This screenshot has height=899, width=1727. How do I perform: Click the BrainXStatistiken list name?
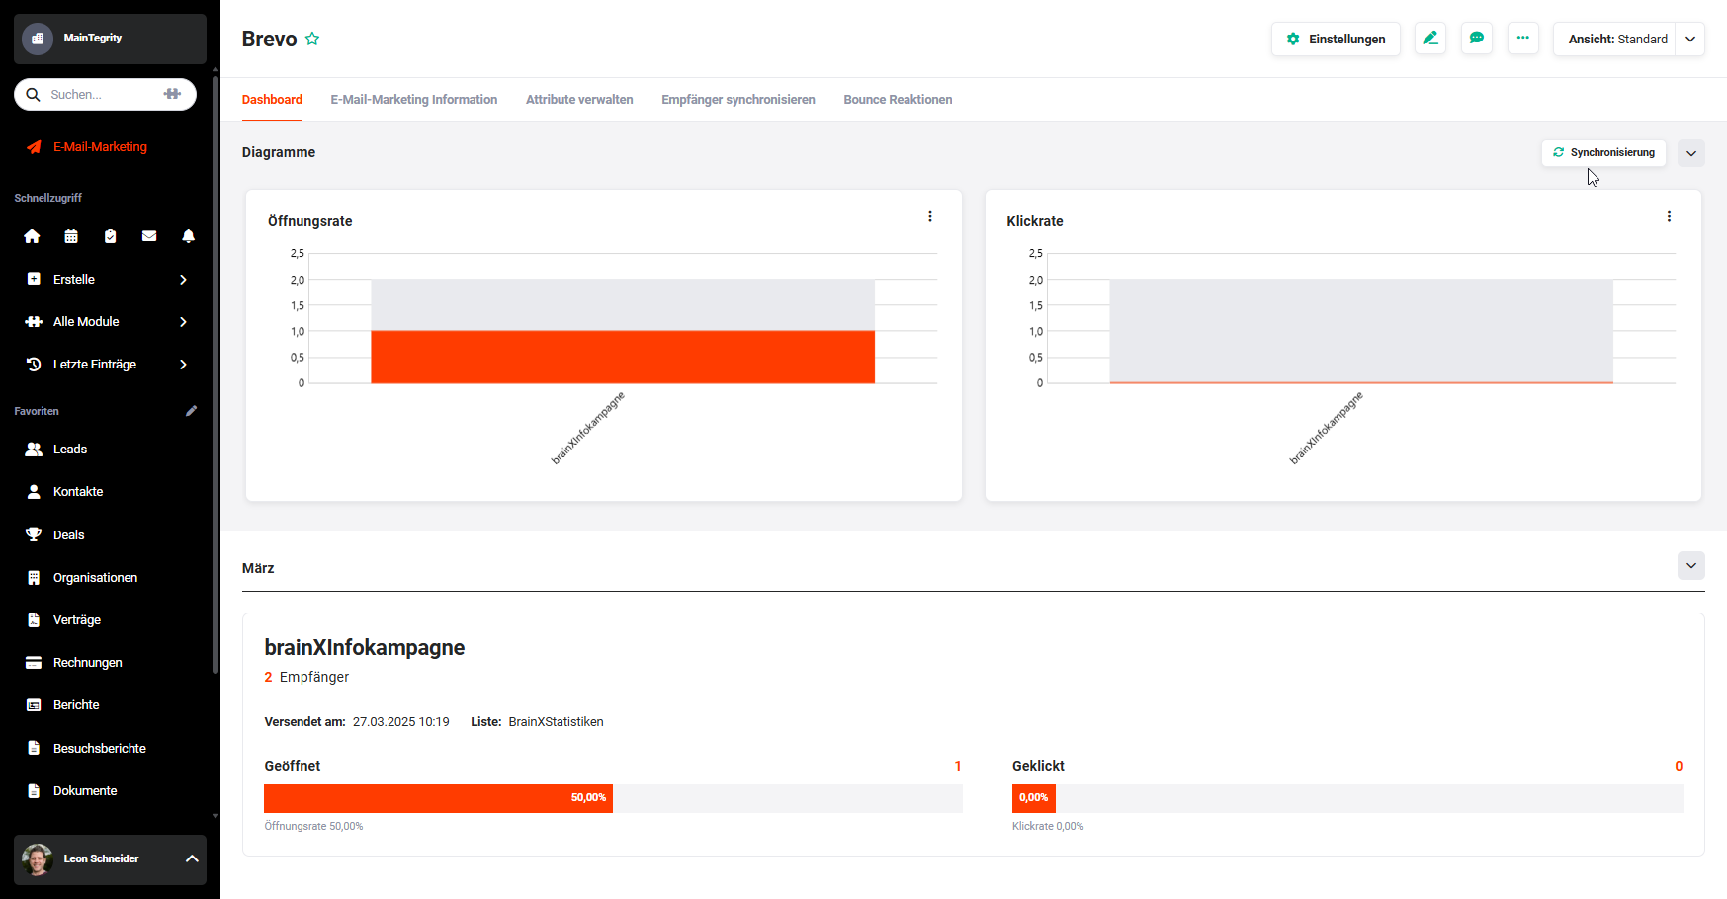(556, 722)
